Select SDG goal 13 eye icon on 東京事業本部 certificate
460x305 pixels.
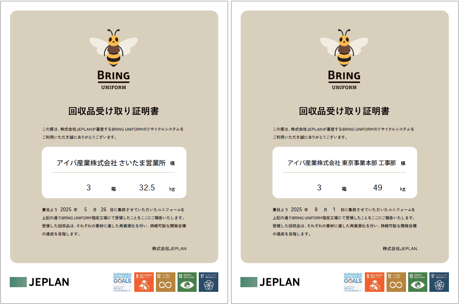coord(418,282)
